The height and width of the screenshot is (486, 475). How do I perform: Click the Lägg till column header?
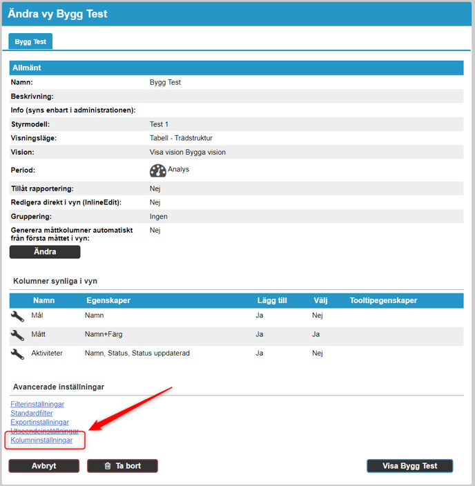click(271, 300)
